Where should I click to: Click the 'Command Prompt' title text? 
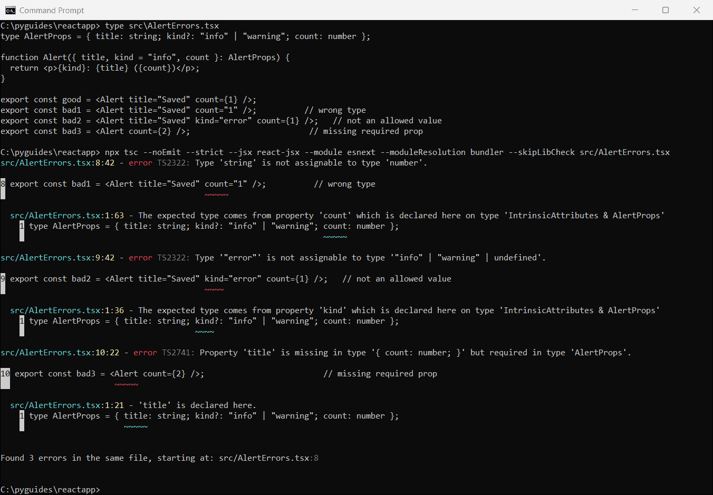click(x=52, y=11)
